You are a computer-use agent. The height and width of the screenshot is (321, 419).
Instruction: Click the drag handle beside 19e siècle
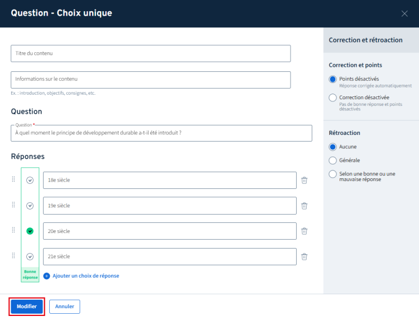coord(13,205)
